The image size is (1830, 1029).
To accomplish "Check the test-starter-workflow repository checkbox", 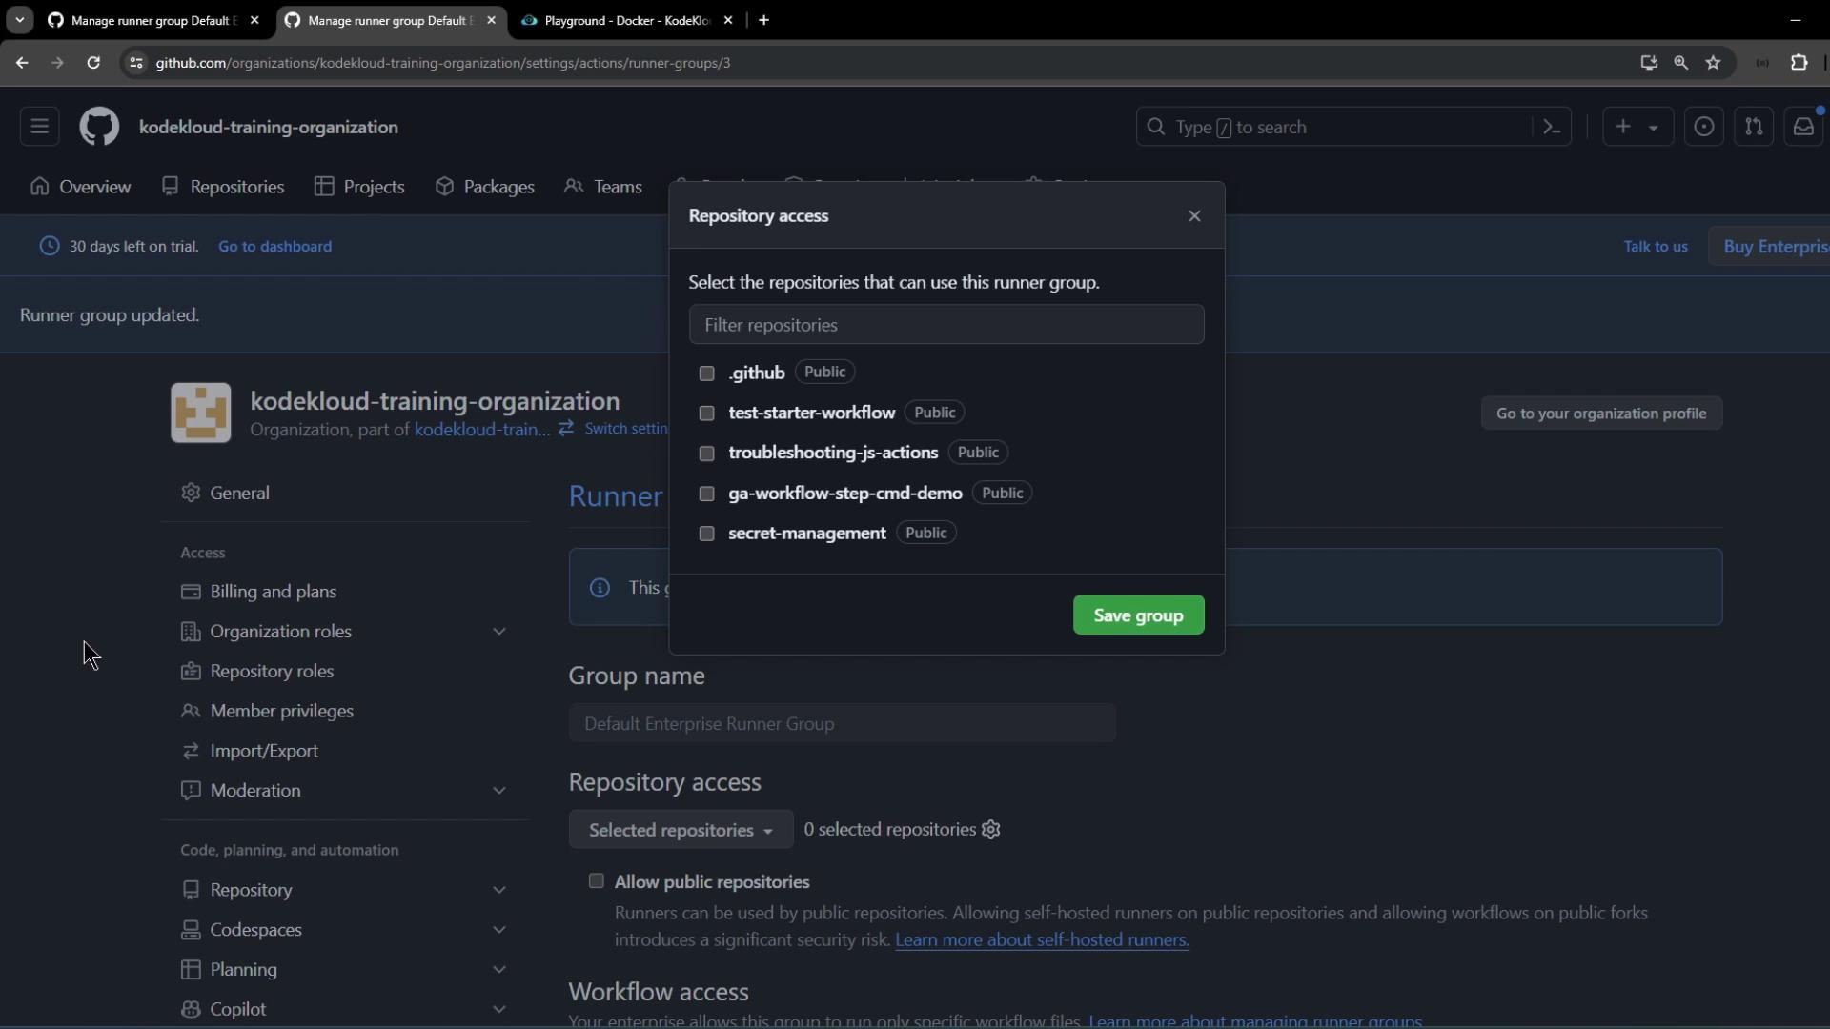I will coord(706,414).
